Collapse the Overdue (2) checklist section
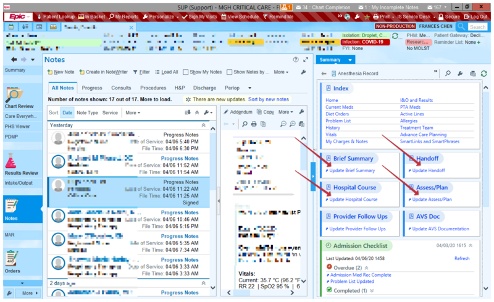Viewport: 494px width, 302px height. pyautogui.click(x=366, y=267)
